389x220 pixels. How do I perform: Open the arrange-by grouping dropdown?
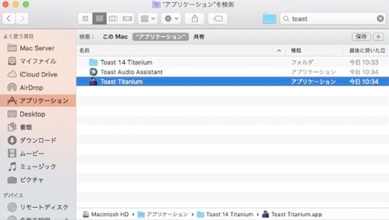coord(148,18)
